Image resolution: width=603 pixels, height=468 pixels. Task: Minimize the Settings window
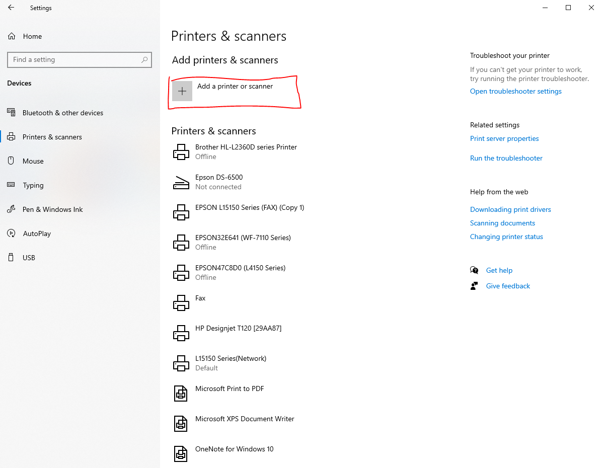545,8
